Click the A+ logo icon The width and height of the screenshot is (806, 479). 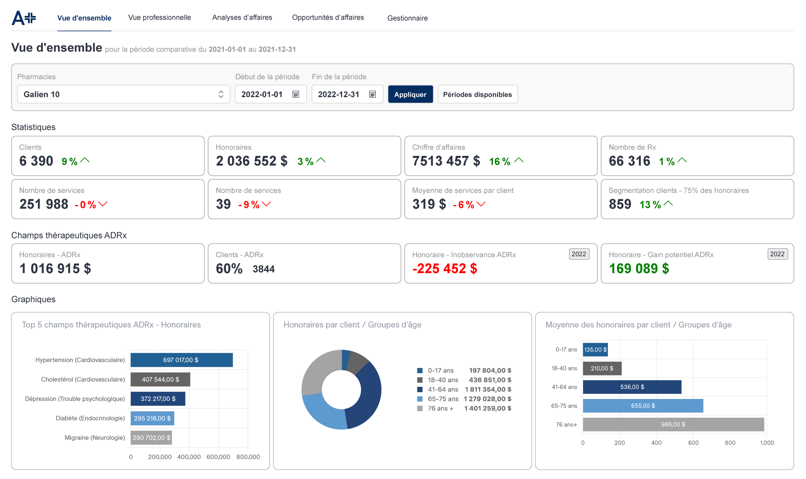pyautogui.click(x=24, y=18)
